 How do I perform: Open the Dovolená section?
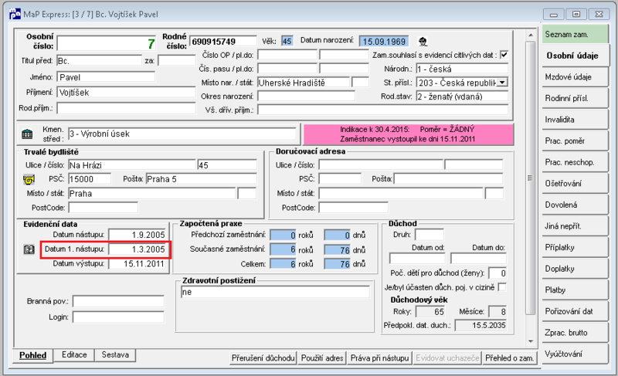click(x=575, y=205)
